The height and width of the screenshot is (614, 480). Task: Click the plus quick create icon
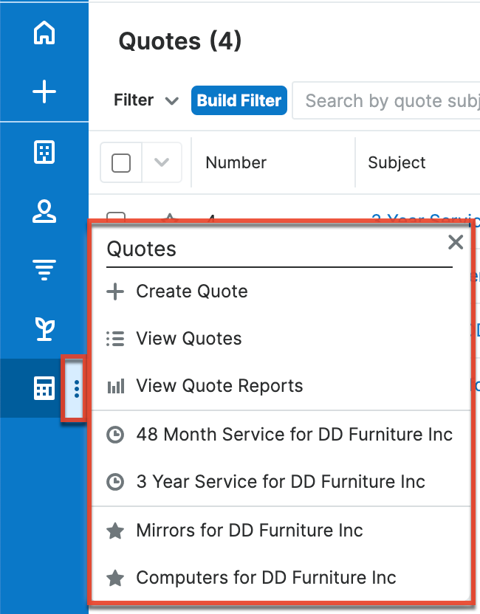point(44,92)
